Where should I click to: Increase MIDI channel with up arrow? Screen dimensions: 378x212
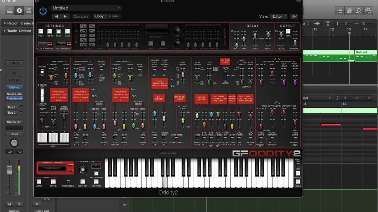(x=50, y=43)
